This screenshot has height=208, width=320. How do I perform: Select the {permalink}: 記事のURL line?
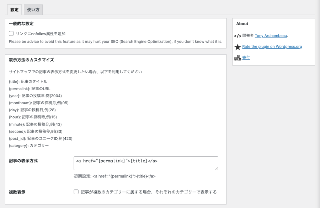pos(30,89)
